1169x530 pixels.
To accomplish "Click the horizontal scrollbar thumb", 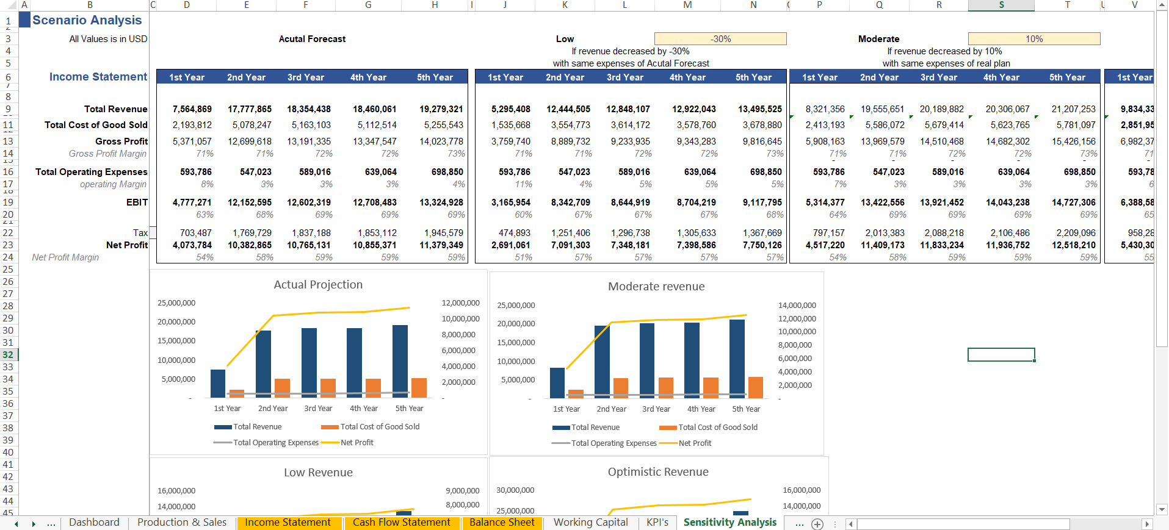I will pyautogui.click(x=963, y=524).
